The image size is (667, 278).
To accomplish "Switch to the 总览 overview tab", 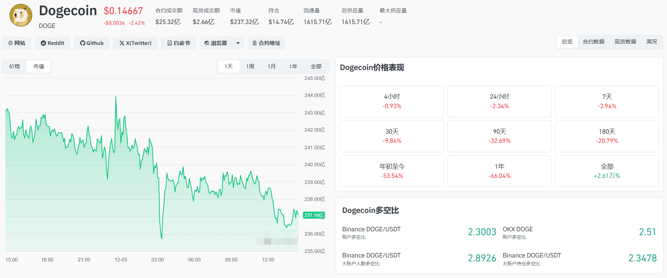I will coord(567,42).
